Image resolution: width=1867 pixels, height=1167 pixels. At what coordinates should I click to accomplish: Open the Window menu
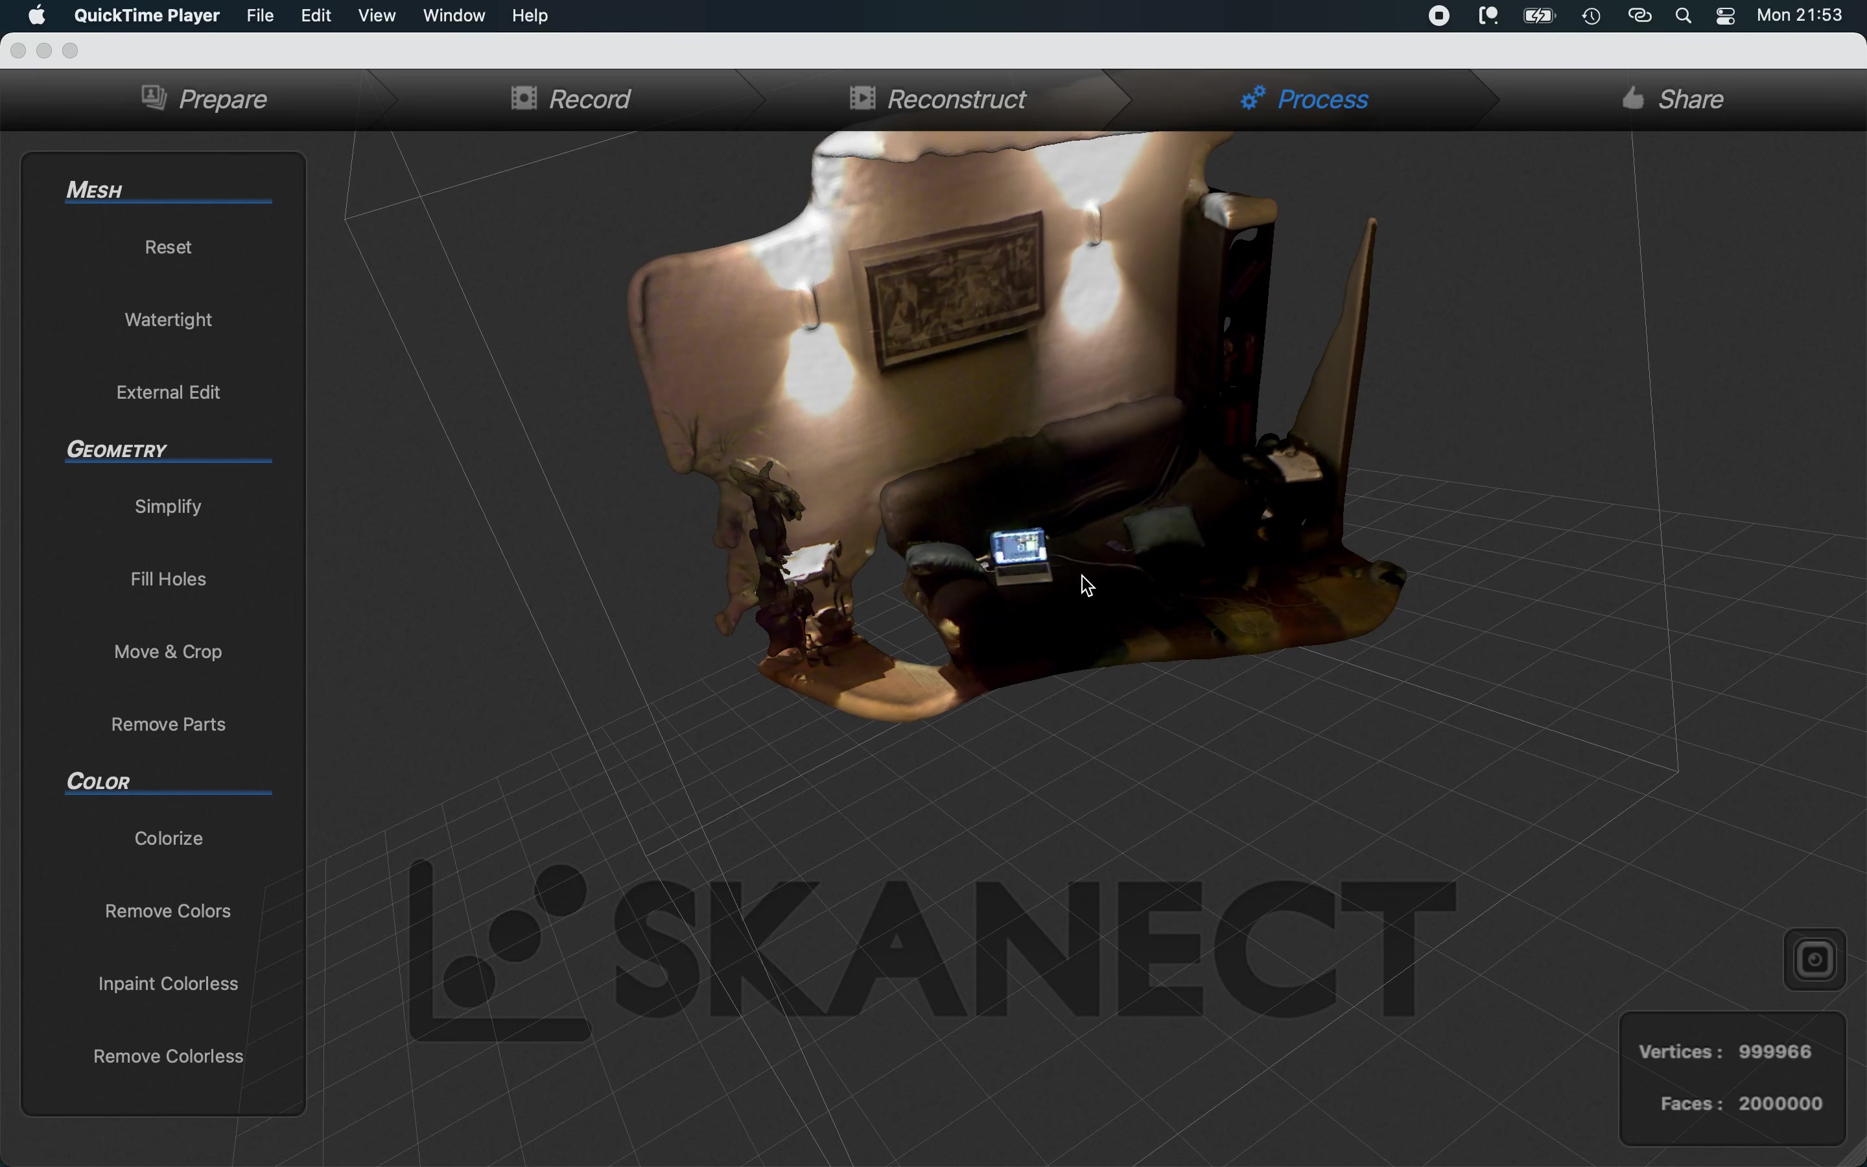454,16
